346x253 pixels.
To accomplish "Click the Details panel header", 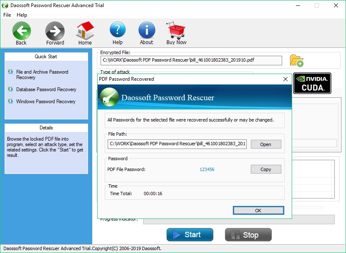I will tap(46, 128).
